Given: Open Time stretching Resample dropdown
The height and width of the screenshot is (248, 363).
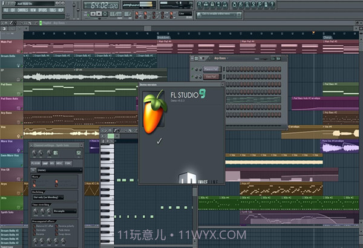Looking at the screenshot, I should 65,211.
